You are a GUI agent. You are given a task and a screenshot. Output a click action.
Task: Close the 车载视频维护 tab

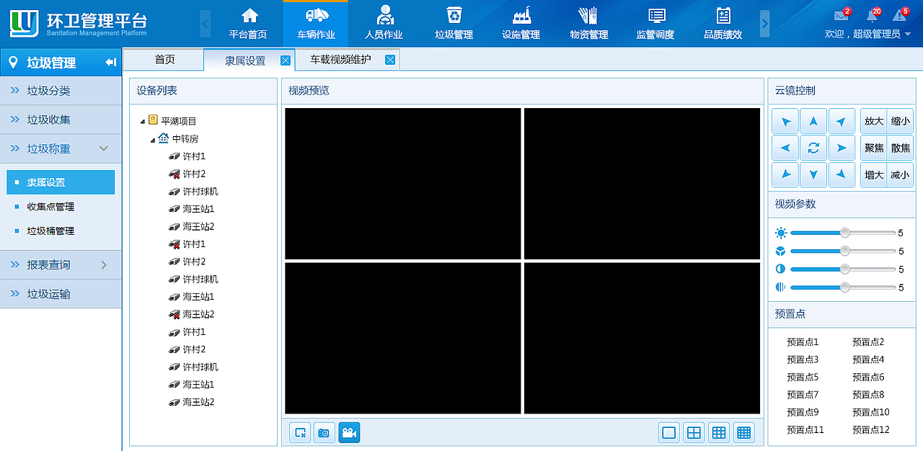(390, 60)
